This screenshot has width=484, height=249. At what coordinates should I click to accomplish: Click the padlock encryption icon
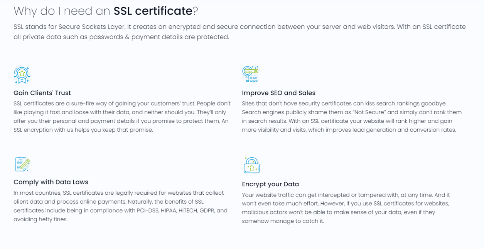251,165
